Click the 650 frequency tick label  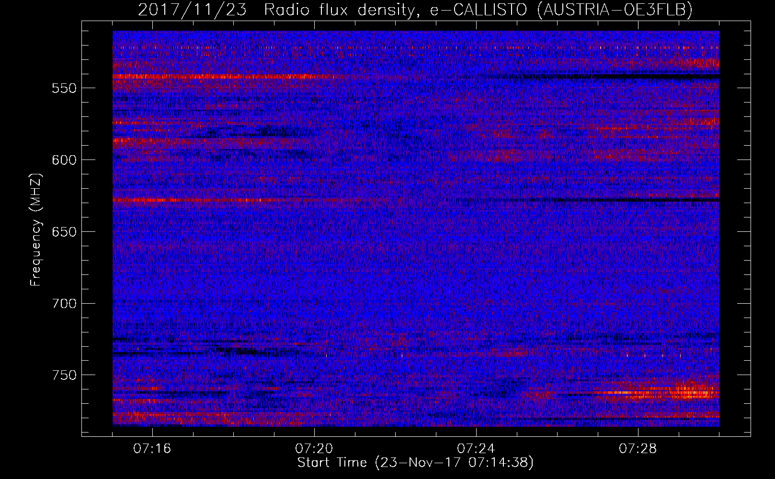(x=64, y=232)
